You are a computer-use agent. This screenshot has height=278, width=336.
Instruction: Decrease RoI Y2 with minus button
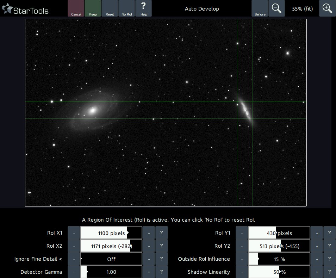pos(242,246)
